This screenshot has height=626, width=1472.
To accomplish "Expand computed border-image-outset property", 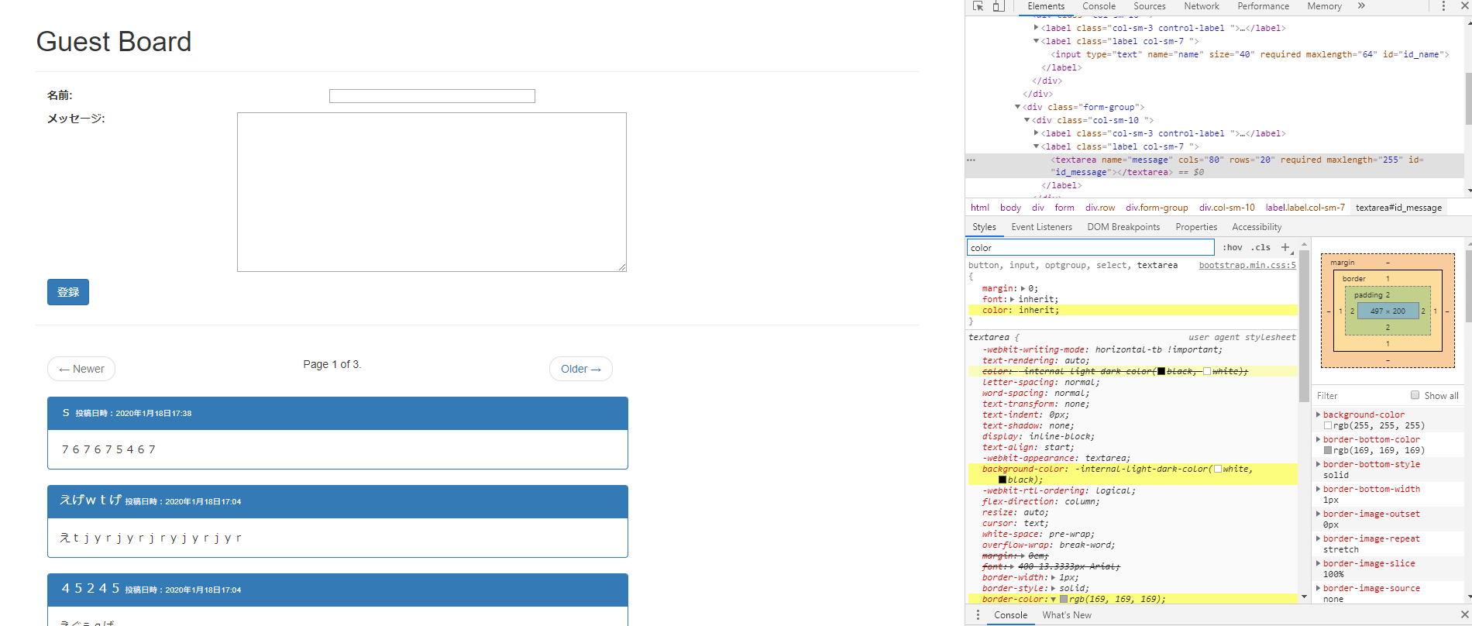I will [x=1319, y=514].
